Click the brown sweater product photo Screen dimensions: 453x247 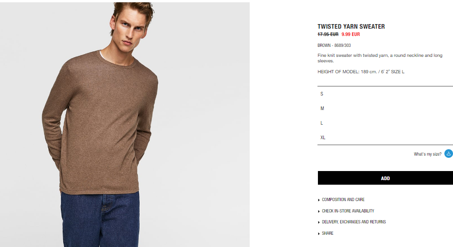tap(125, 125)
